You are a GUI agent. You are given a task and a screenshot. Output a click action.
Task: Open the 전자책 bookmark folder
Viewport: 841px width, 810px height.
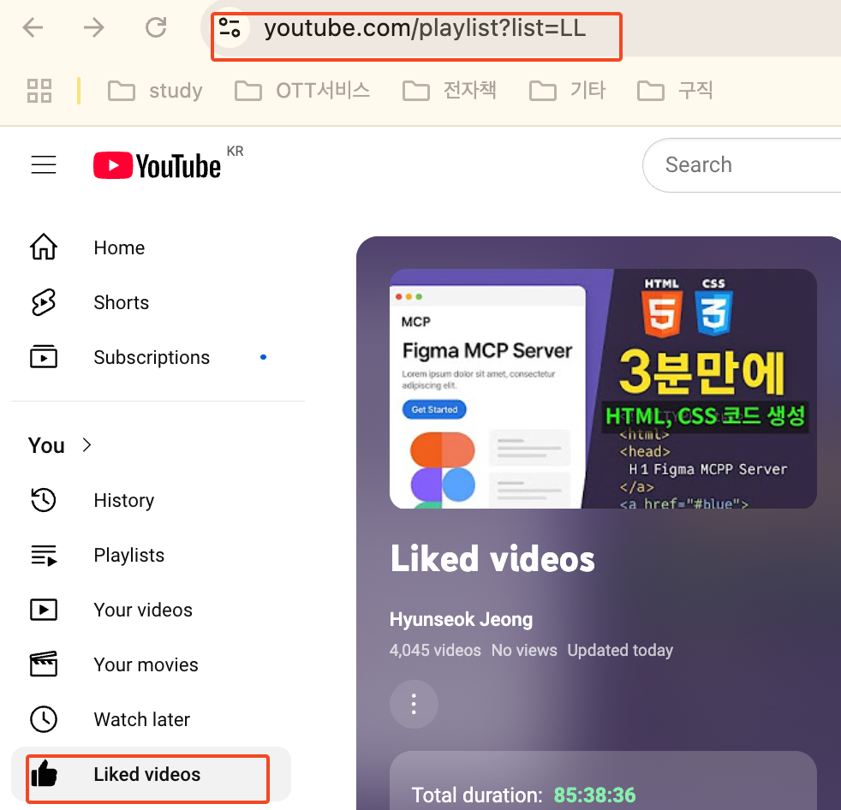450,91
